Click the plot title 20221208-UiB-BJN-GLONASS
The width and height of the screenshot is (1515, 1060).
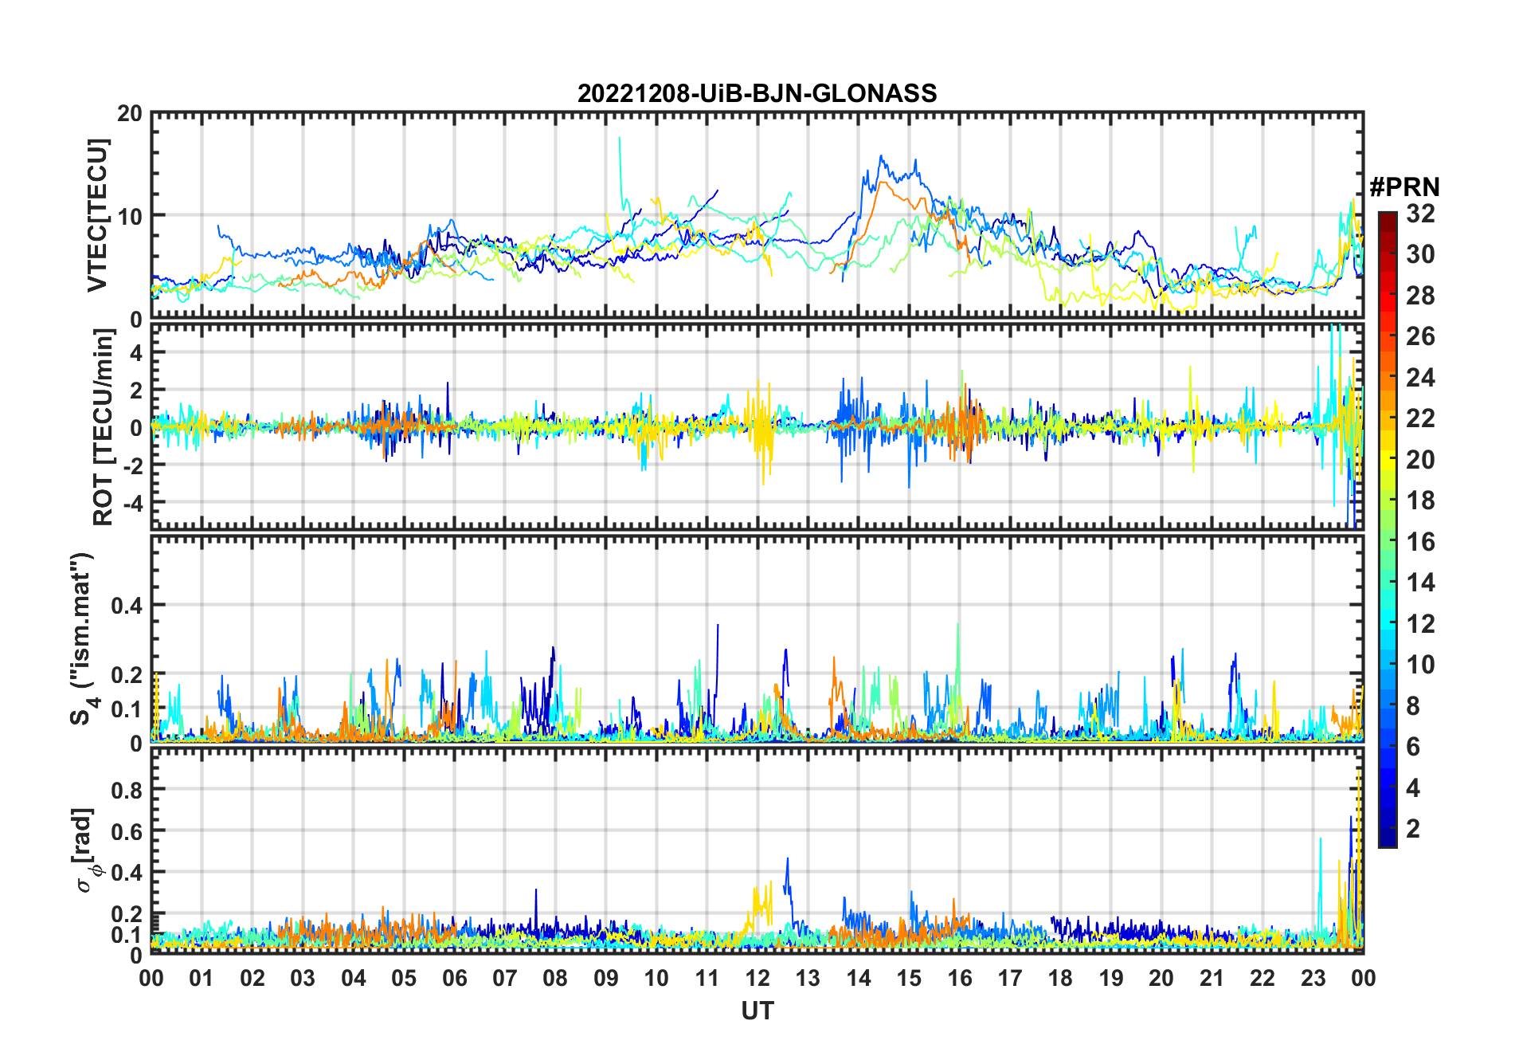coord(757,93)
